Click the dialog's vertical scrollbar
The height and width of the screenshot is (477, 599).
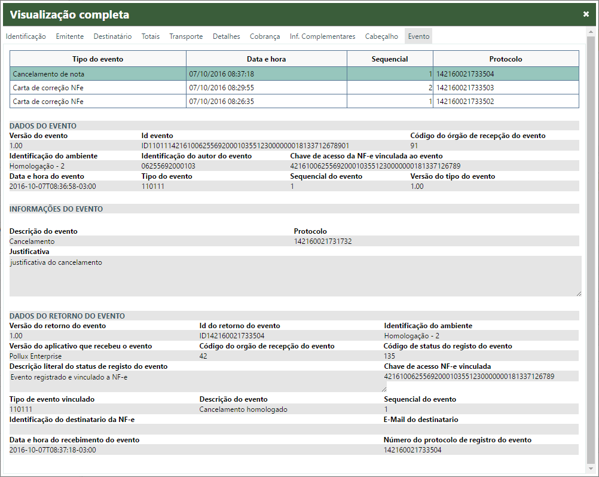591,239
